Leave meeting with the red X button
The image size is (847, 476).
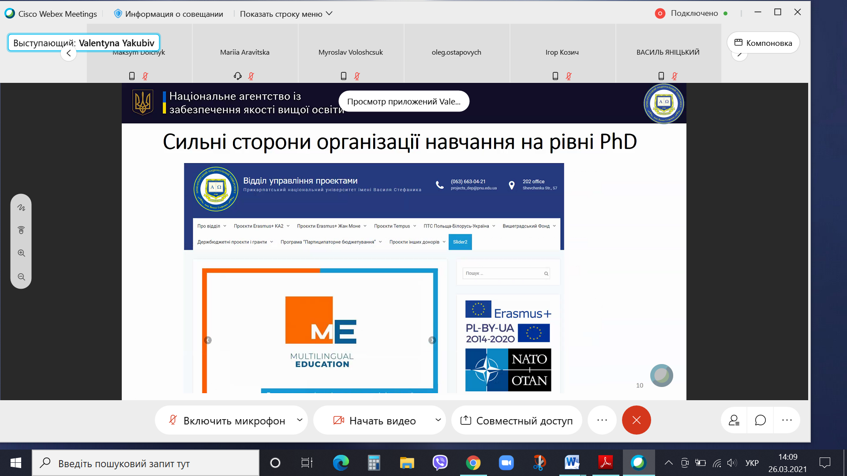[636, 420]
